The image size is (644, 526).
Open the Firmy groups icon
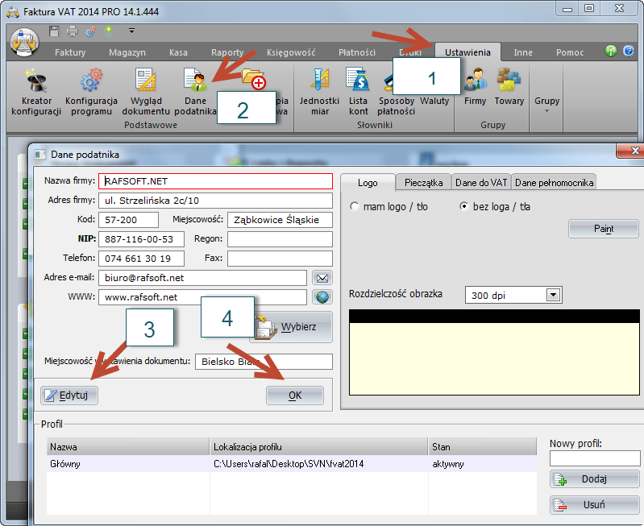tap(476, 86)
